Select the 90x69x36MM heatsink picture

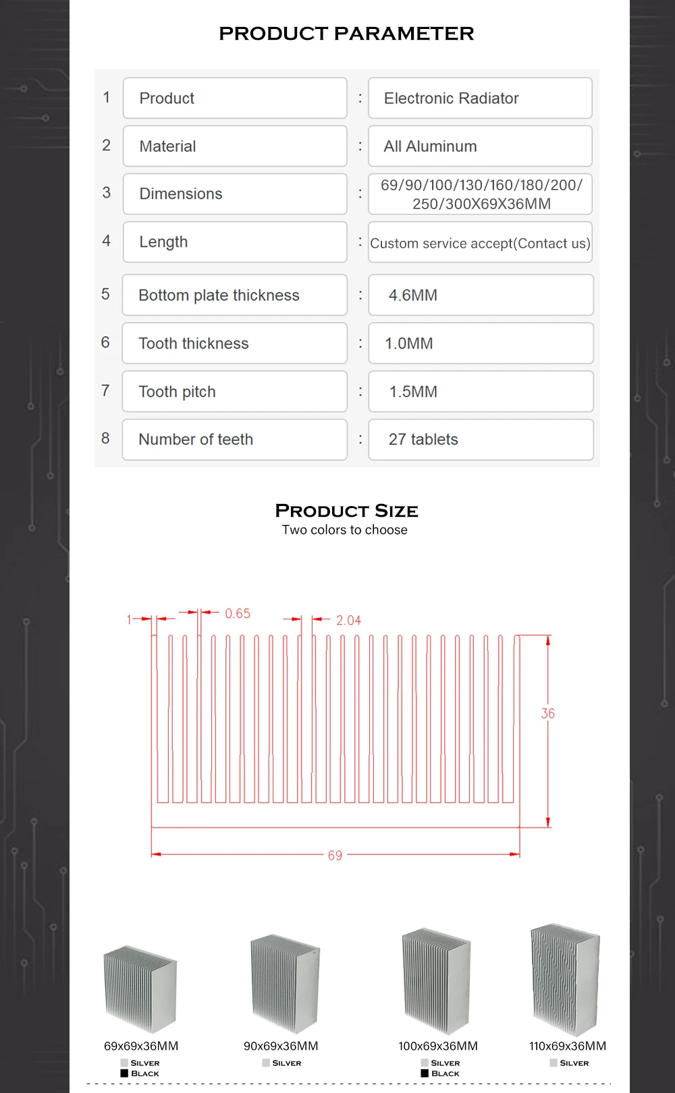[x=285, y=983]
